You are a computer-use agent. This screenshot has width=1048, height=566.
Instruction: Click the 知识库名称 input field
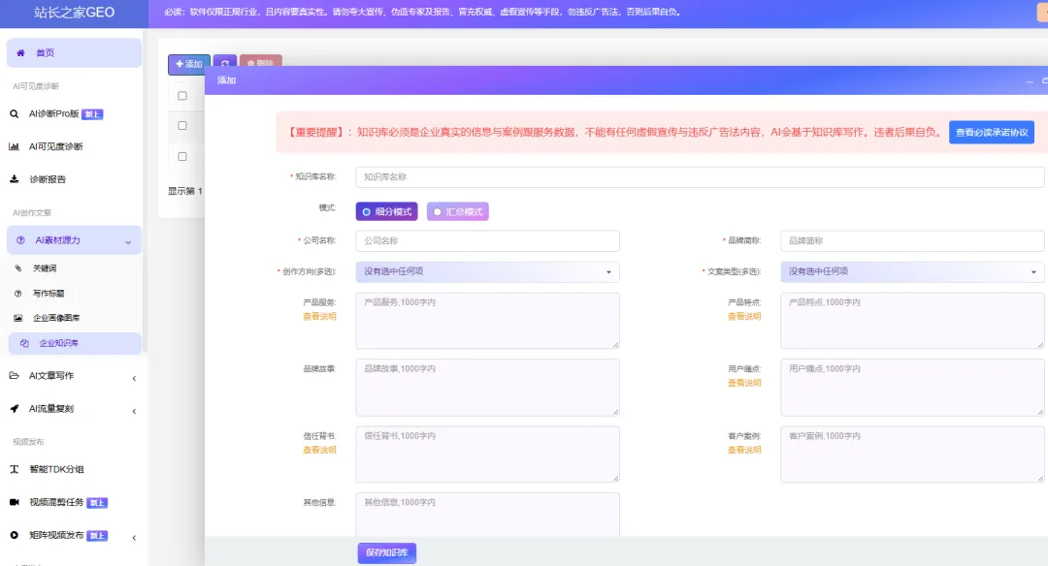[700, 176]
